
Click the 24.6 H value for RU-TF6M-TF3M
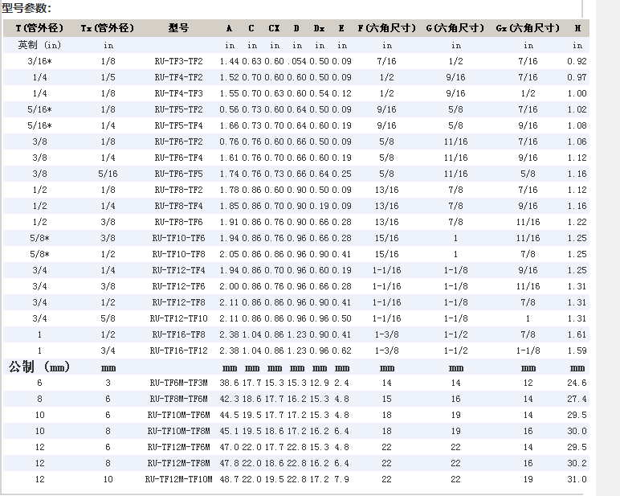(577, 383)
